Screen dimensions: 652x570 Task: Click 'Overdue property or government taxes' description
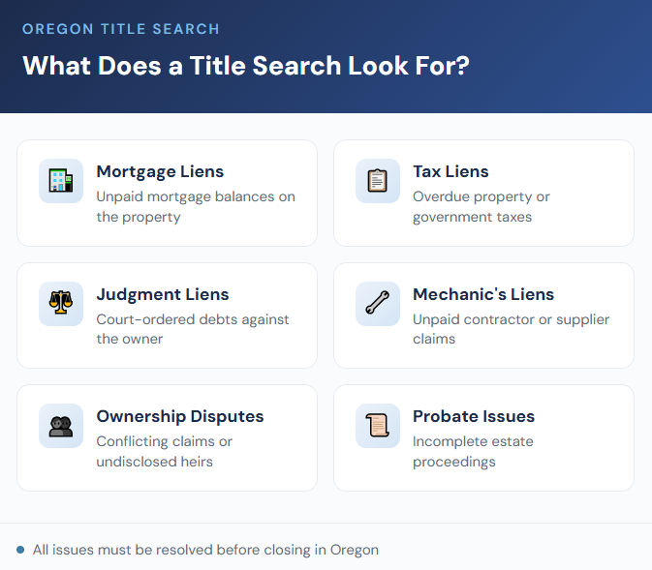[481, 207]
